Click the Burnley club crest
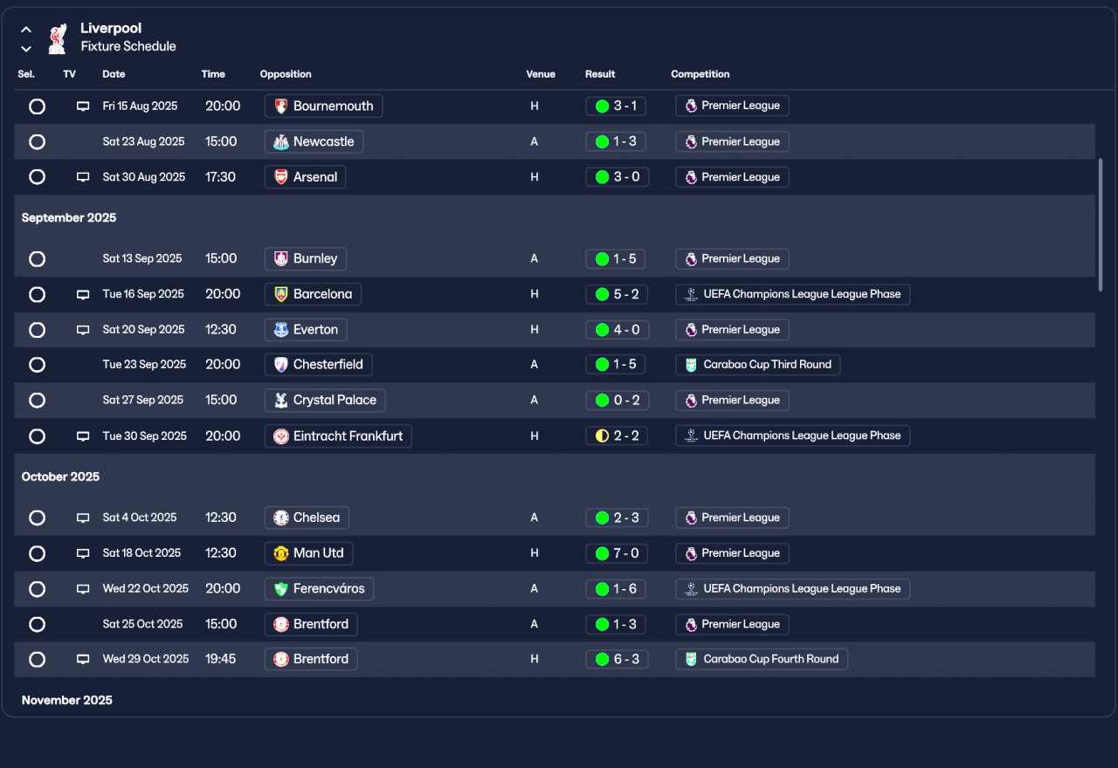1118x768 pixels. tap(281, 259)
